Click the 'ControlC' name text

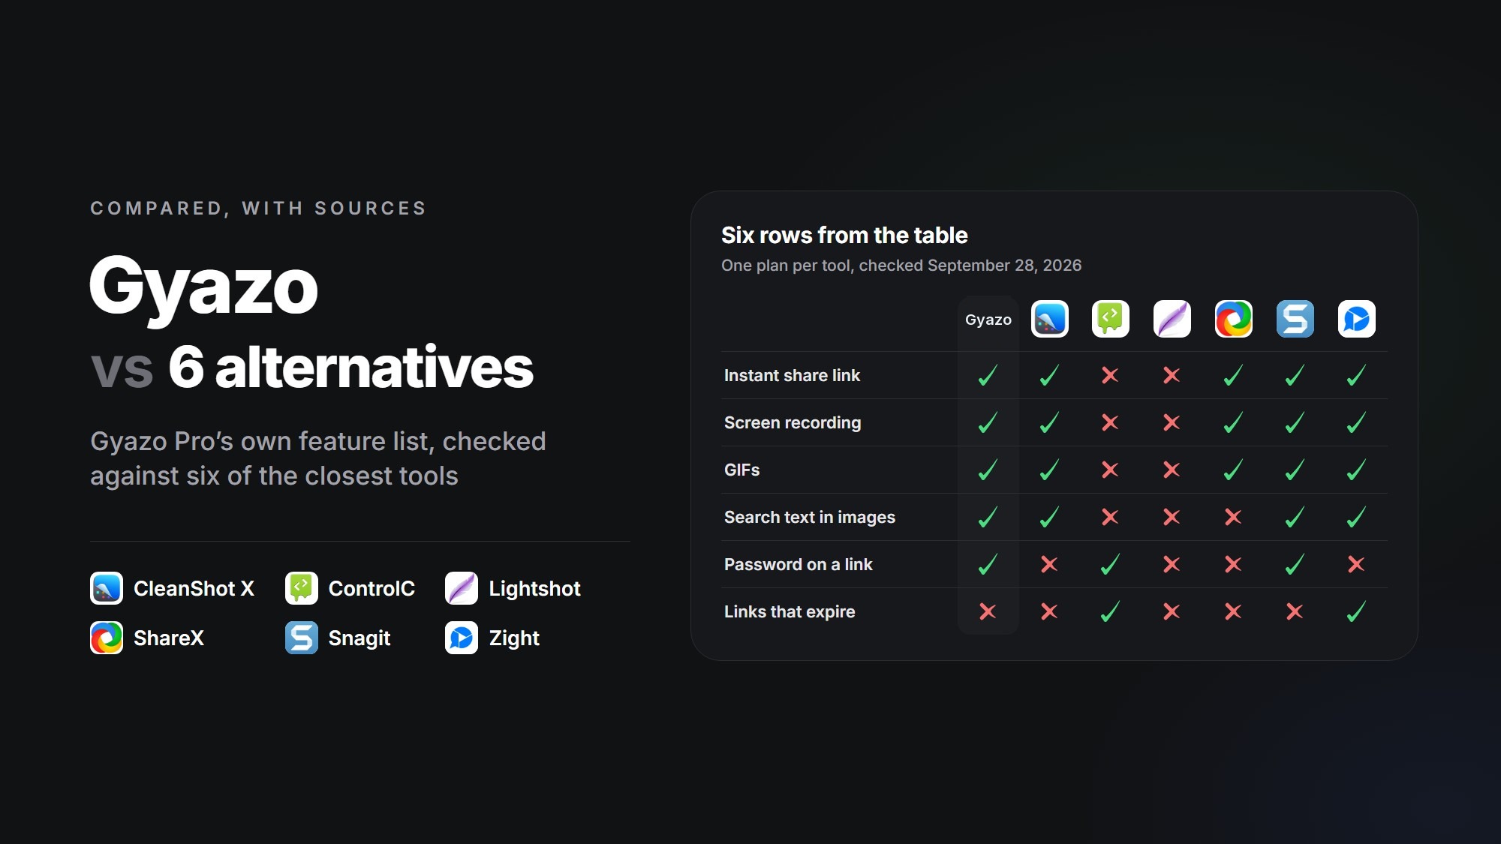371,589
